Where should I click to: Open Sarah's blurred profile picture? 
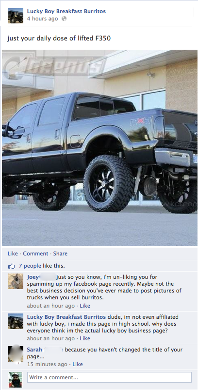(16, 354)
